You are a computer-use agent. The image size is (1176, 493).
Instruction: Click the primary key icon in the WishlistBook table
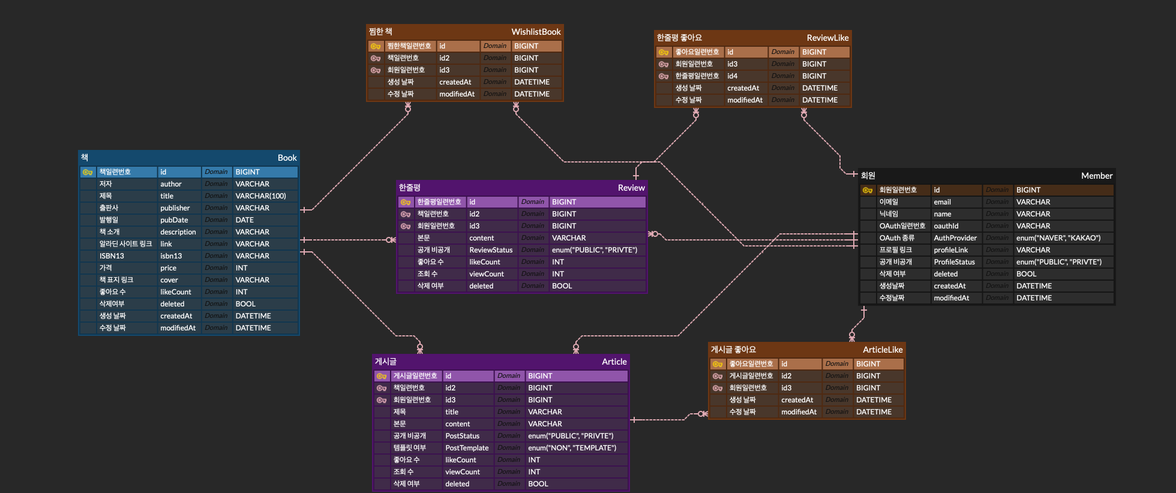(x=376, y=46)
